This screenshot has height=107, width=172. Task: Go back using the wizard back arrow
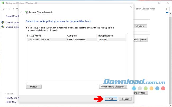click(x=21, y=12)
